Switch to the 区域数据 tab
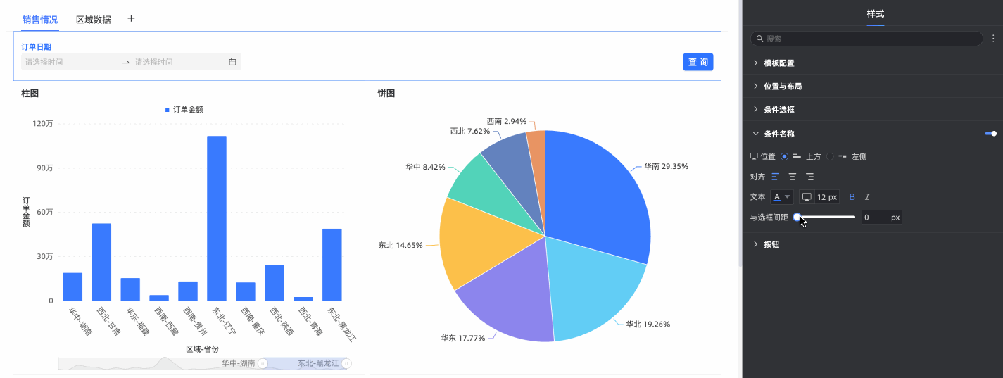The image size is (1003, 378). (x=94, y=20)
